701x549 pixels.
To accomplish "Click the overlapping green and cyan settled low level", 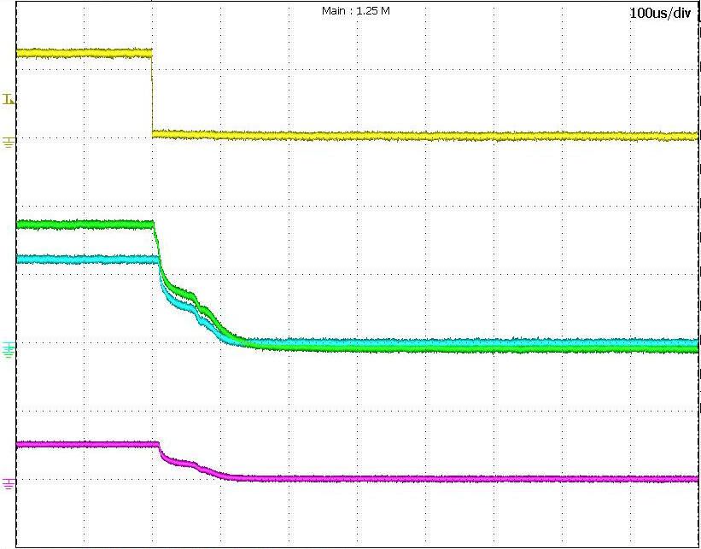I will click(470, 345).
